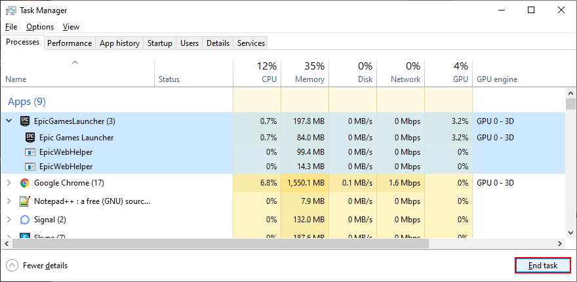Open the Options menu
Image resolution: width=577 pixels, height=282 pixels.
(x=40, y=27)
